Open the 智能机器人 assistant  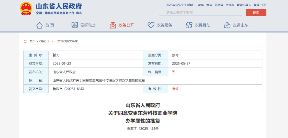(x=244, y=5)
